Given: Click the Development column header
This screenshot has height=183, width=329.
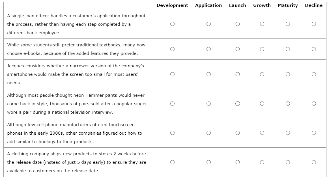Looking at the screenshot, I should 173,5.
